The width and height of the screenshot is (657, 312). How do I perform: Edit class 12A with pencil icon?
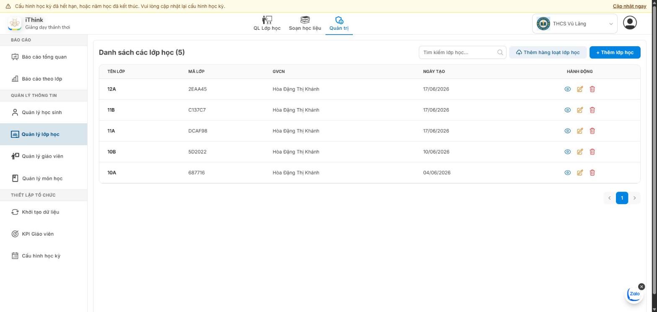pyautogui.click(x=580, y=89)
